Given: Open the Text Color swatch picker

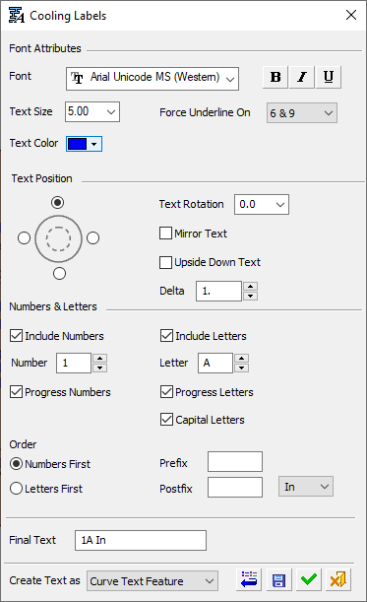Looking at the screenshot, I should (84, 144).
